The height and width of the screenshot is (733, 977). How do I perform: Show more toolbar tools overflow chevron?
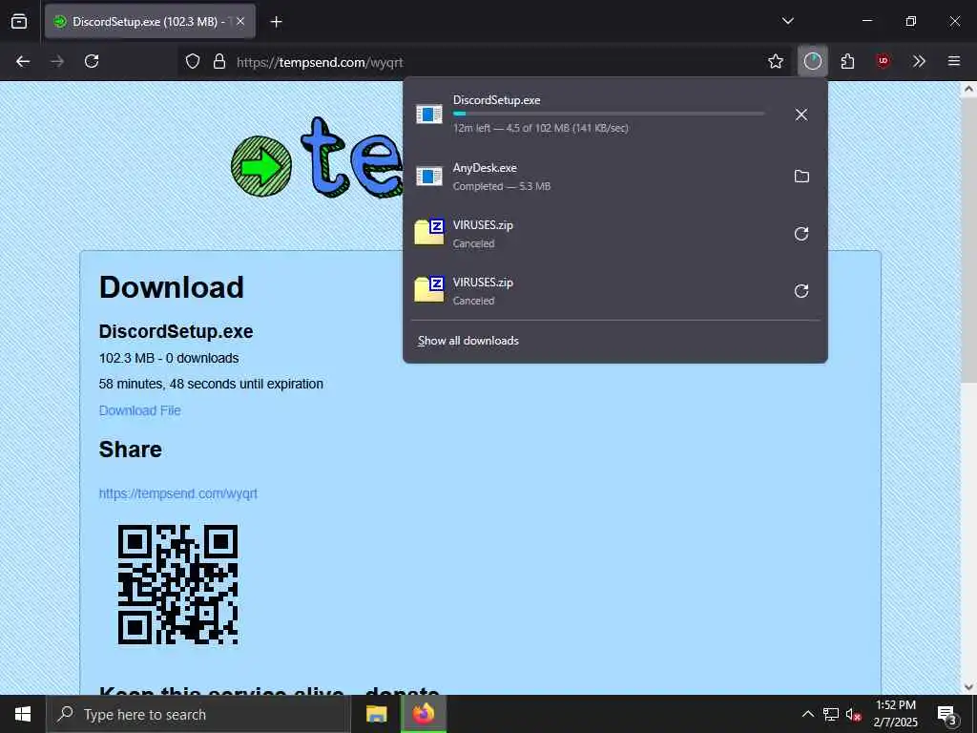pos(919,61)
